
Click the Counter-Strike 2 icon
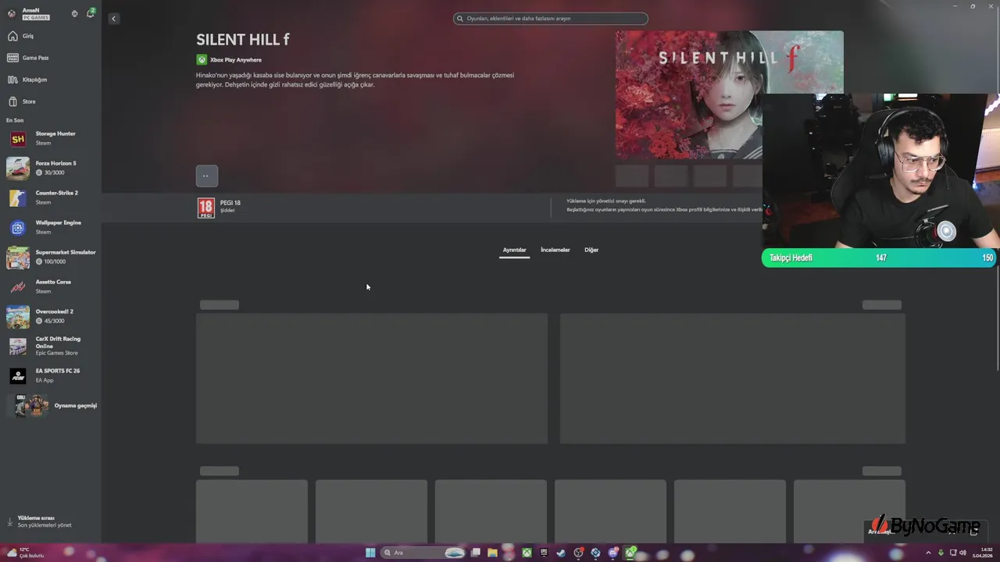coord(18,197)
